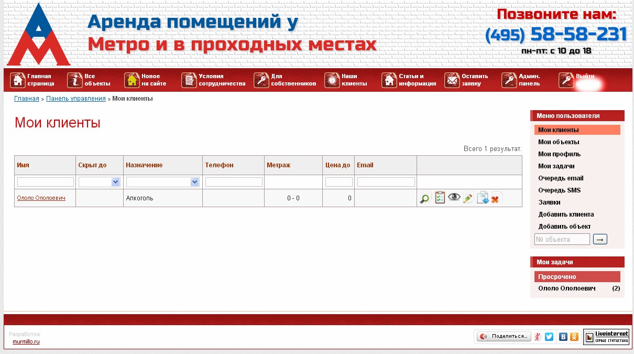The height and width of the screenshot is (354, 634).
Task: Sort table by Телефон column header
Action: (x=220, y=165)
